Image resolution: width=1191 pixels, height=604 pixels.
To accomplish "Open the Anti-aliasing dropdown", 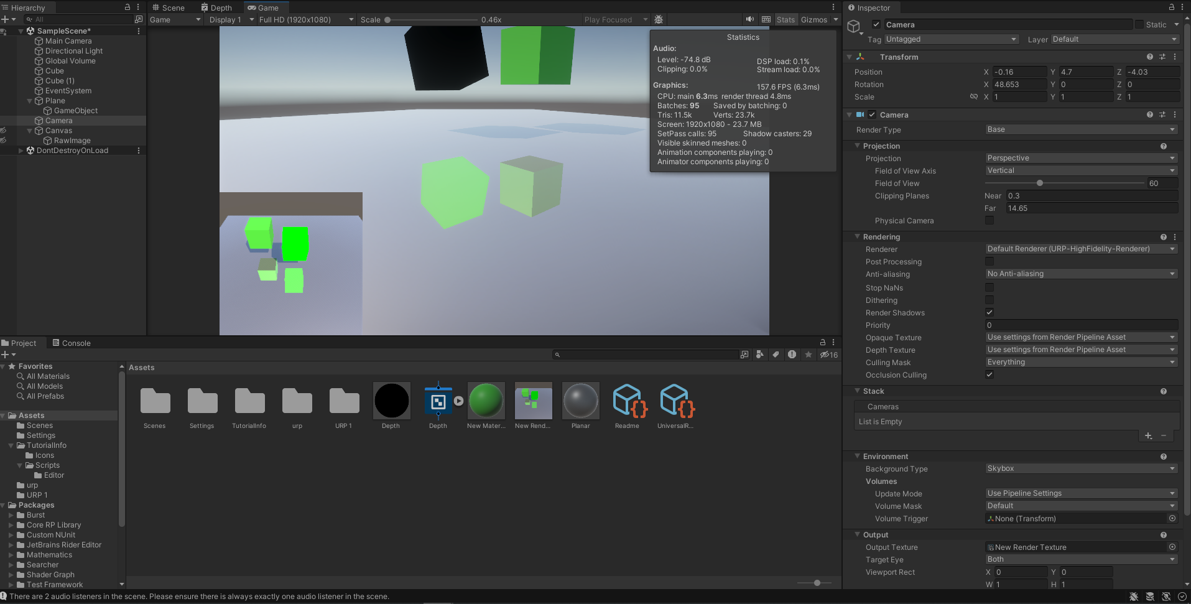I will click(x=1081, y=274).
